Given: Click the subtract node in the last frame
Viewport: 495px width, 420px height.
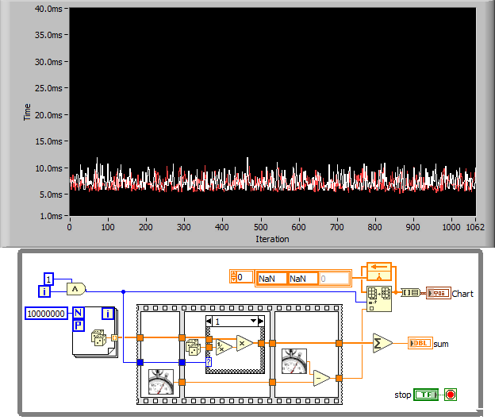Looking at the screenshot, I should (x=321, y=377).
